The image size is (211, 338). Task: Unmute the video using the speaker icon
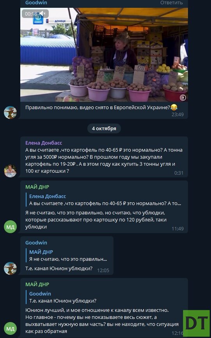(43, 14)
